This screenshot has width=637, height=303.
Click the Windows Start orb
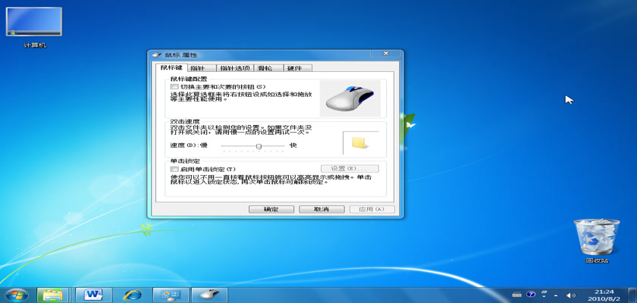15,294
